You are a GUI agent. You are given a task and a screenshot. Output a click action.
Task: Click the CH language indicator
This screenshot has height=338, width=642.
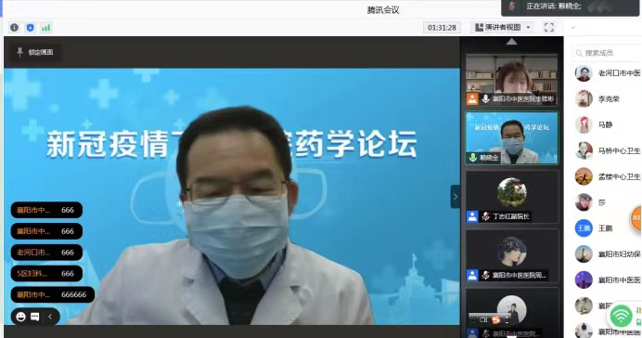tap(483, 320)
